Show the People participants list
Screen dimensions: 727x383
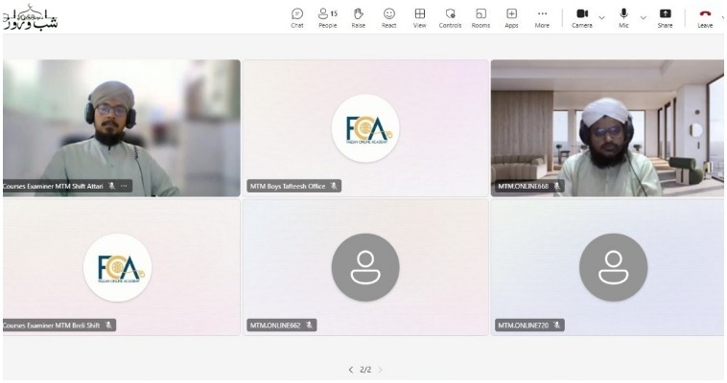click(327, 17)
